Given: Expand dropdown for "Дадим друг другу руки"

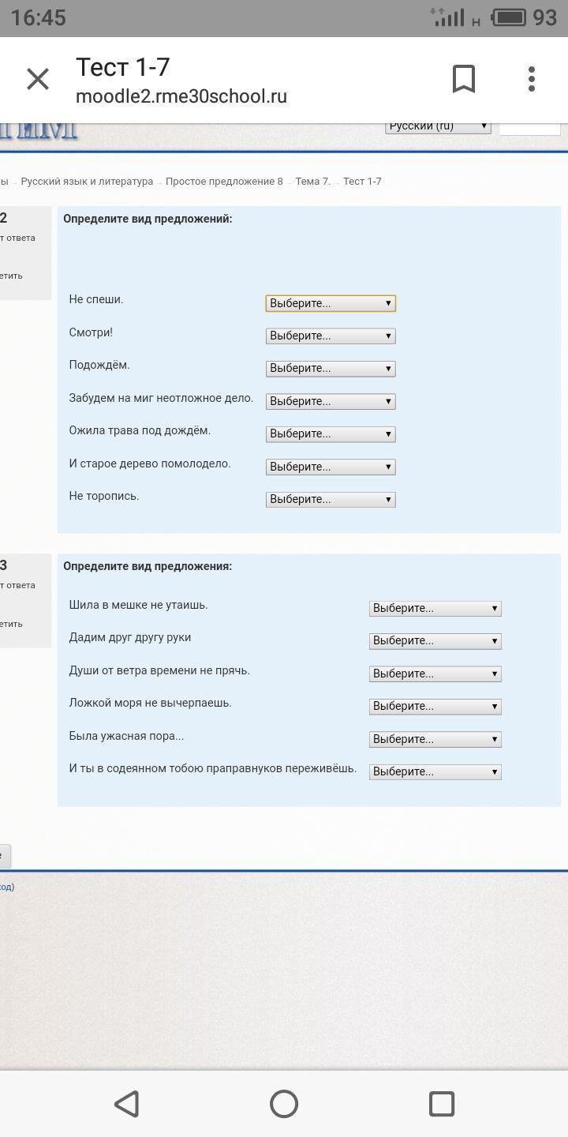Looking at the screenshot, I should (x=435, y=641).
